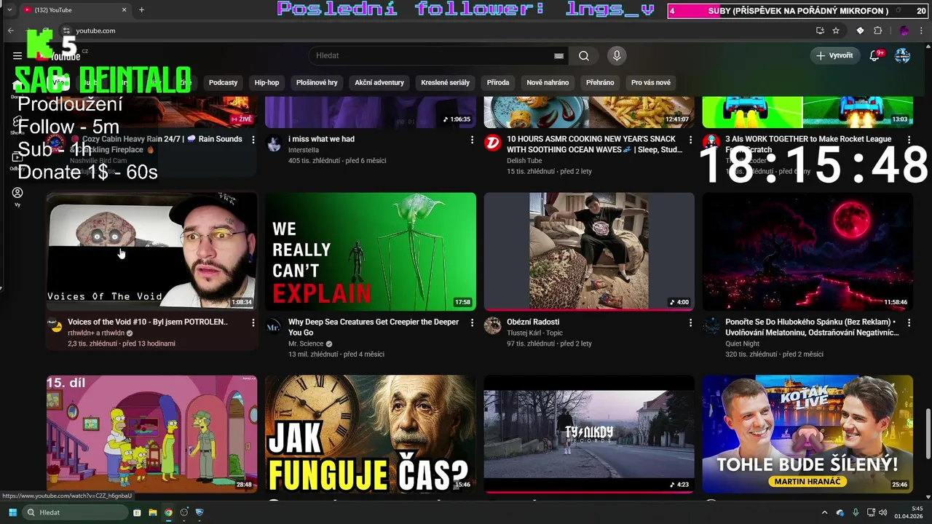This screenshot has height=524, width=932.
Task: Select the Nově nahráno filter chip
Action: (x=548, y=83)
